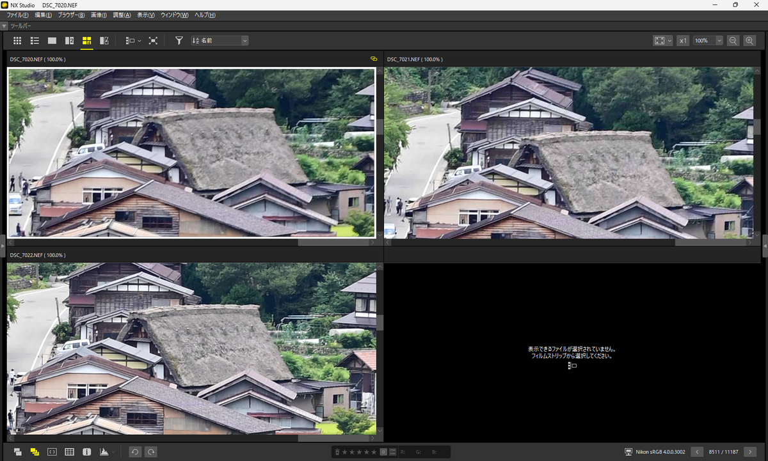Click the x1 zoom button
This screenshot has height=461, width=768.
pos(683,40)
